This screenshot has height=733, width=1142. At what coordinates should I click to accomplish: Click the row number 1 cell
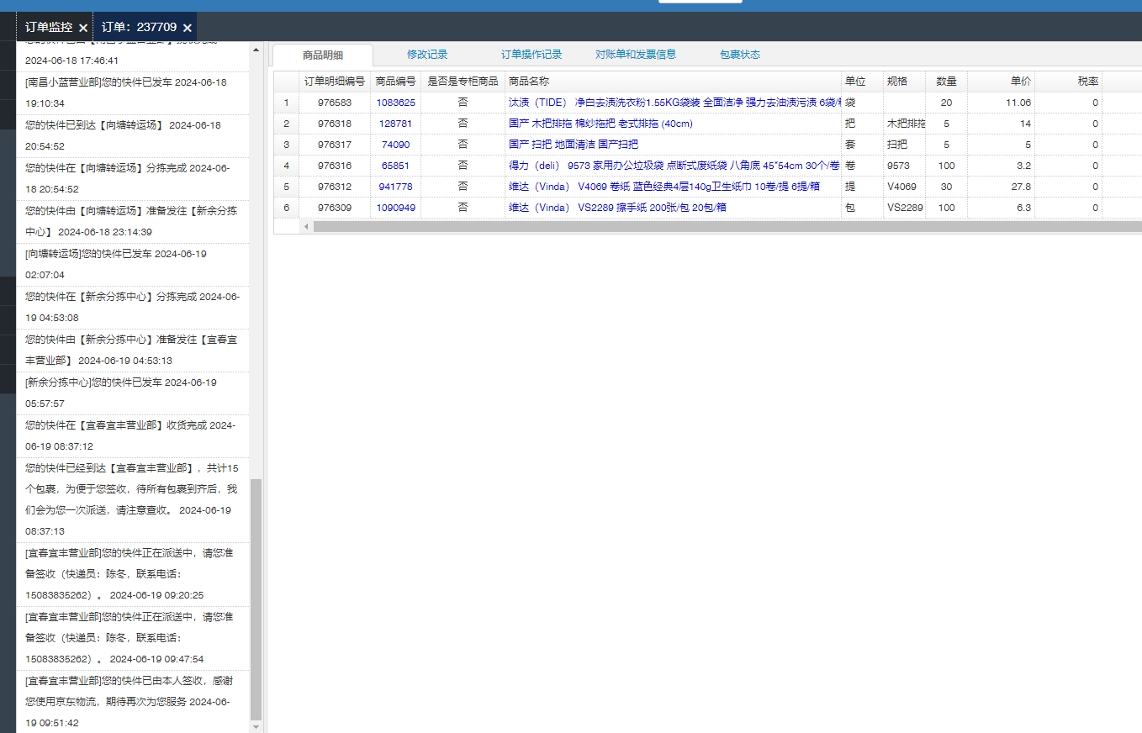[286, 103]
